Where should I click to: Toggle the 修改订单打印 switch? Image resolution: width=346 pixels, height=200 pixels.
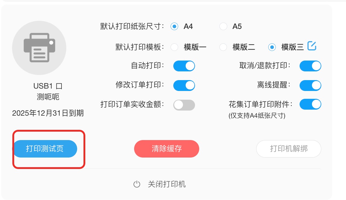click(x=184, y=85)
